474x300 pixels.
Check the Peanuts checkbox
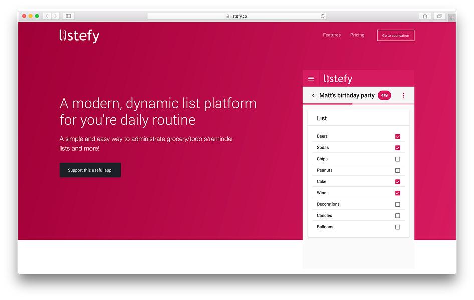click(x=397, y=170)
